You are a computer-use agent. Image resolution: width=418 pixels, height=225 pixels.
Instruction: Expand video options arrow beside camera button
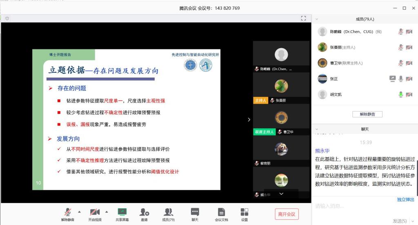pos(107,212)
